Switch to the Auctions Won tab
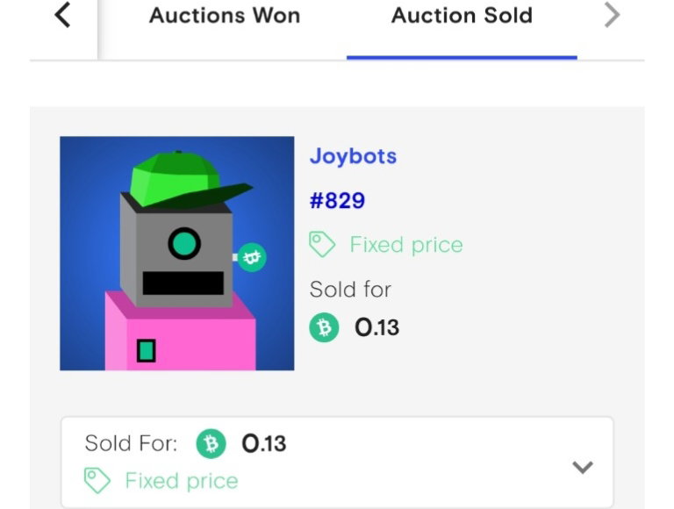 (225, 16)
